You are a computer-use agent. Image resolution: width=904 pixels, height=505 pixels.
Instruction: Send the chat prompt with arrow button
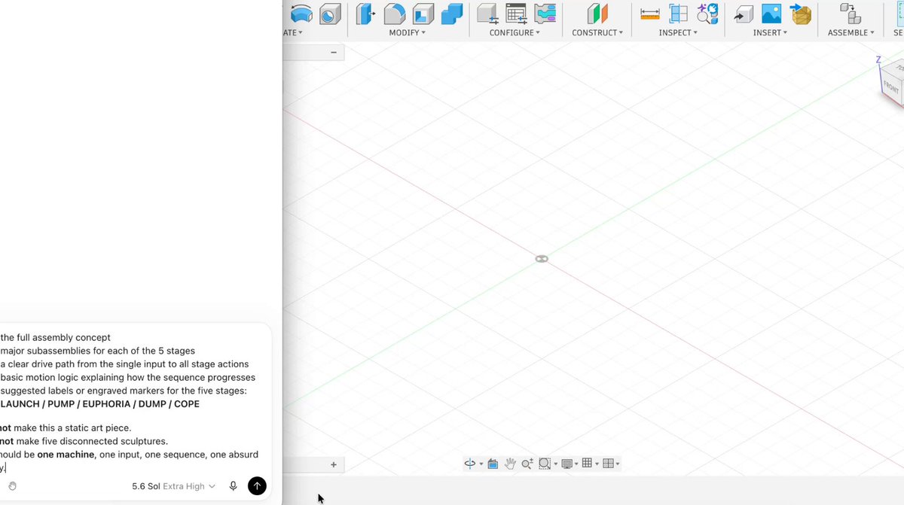tap(257, 486)
